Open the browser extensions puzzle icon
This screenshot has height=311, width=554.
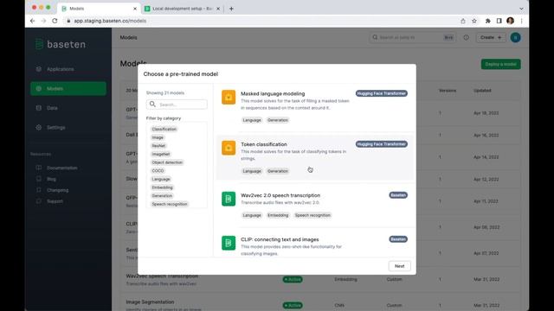pyautogui.click(x=488, y=21)
